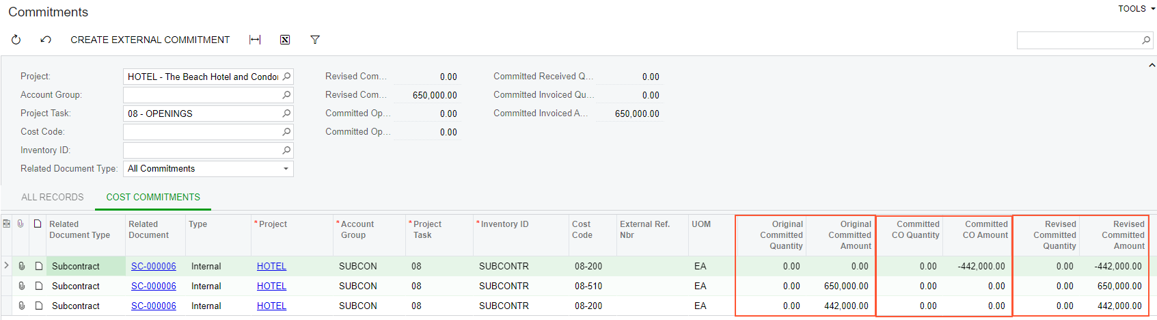The width and height of the screenshot is (1157, 320).
Task: Click note icon on last row
Action: point(39,306)
